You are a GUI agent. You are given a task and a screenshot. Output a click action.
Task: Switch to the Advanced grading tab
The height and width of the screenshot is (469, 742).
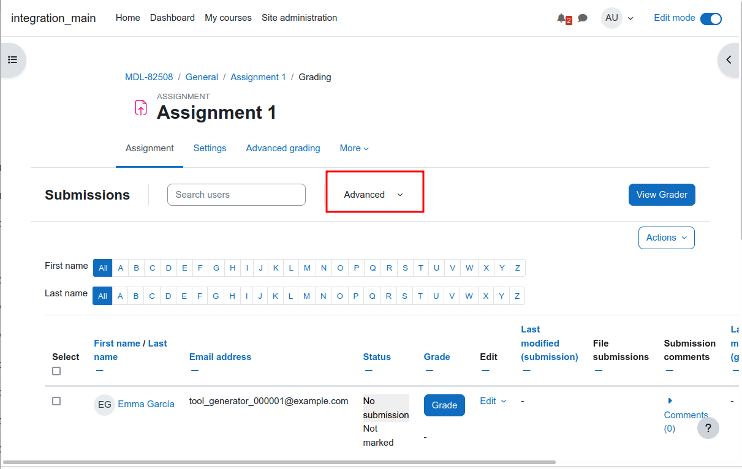coord(283,148)
